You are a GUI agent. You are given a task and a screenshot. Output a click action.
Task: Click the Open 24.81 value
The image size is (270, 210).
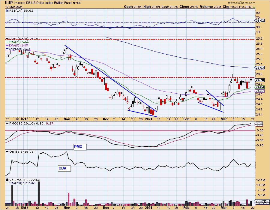pyautogui.click(x=133, y=7)
